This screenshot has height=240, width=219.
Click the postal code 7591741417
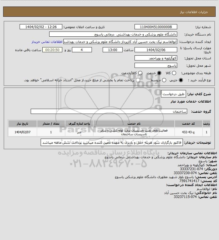pos(189,181)
